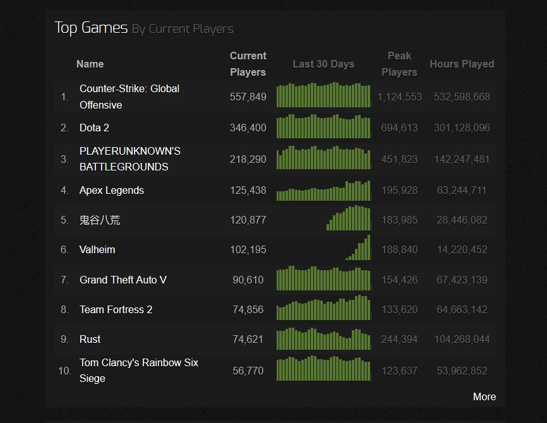The image size is (547, 423).
Task: Select PLAYERUNKNOWN'S BATTLEGROUNDS in the list
Action: click(x=129, y=159)
